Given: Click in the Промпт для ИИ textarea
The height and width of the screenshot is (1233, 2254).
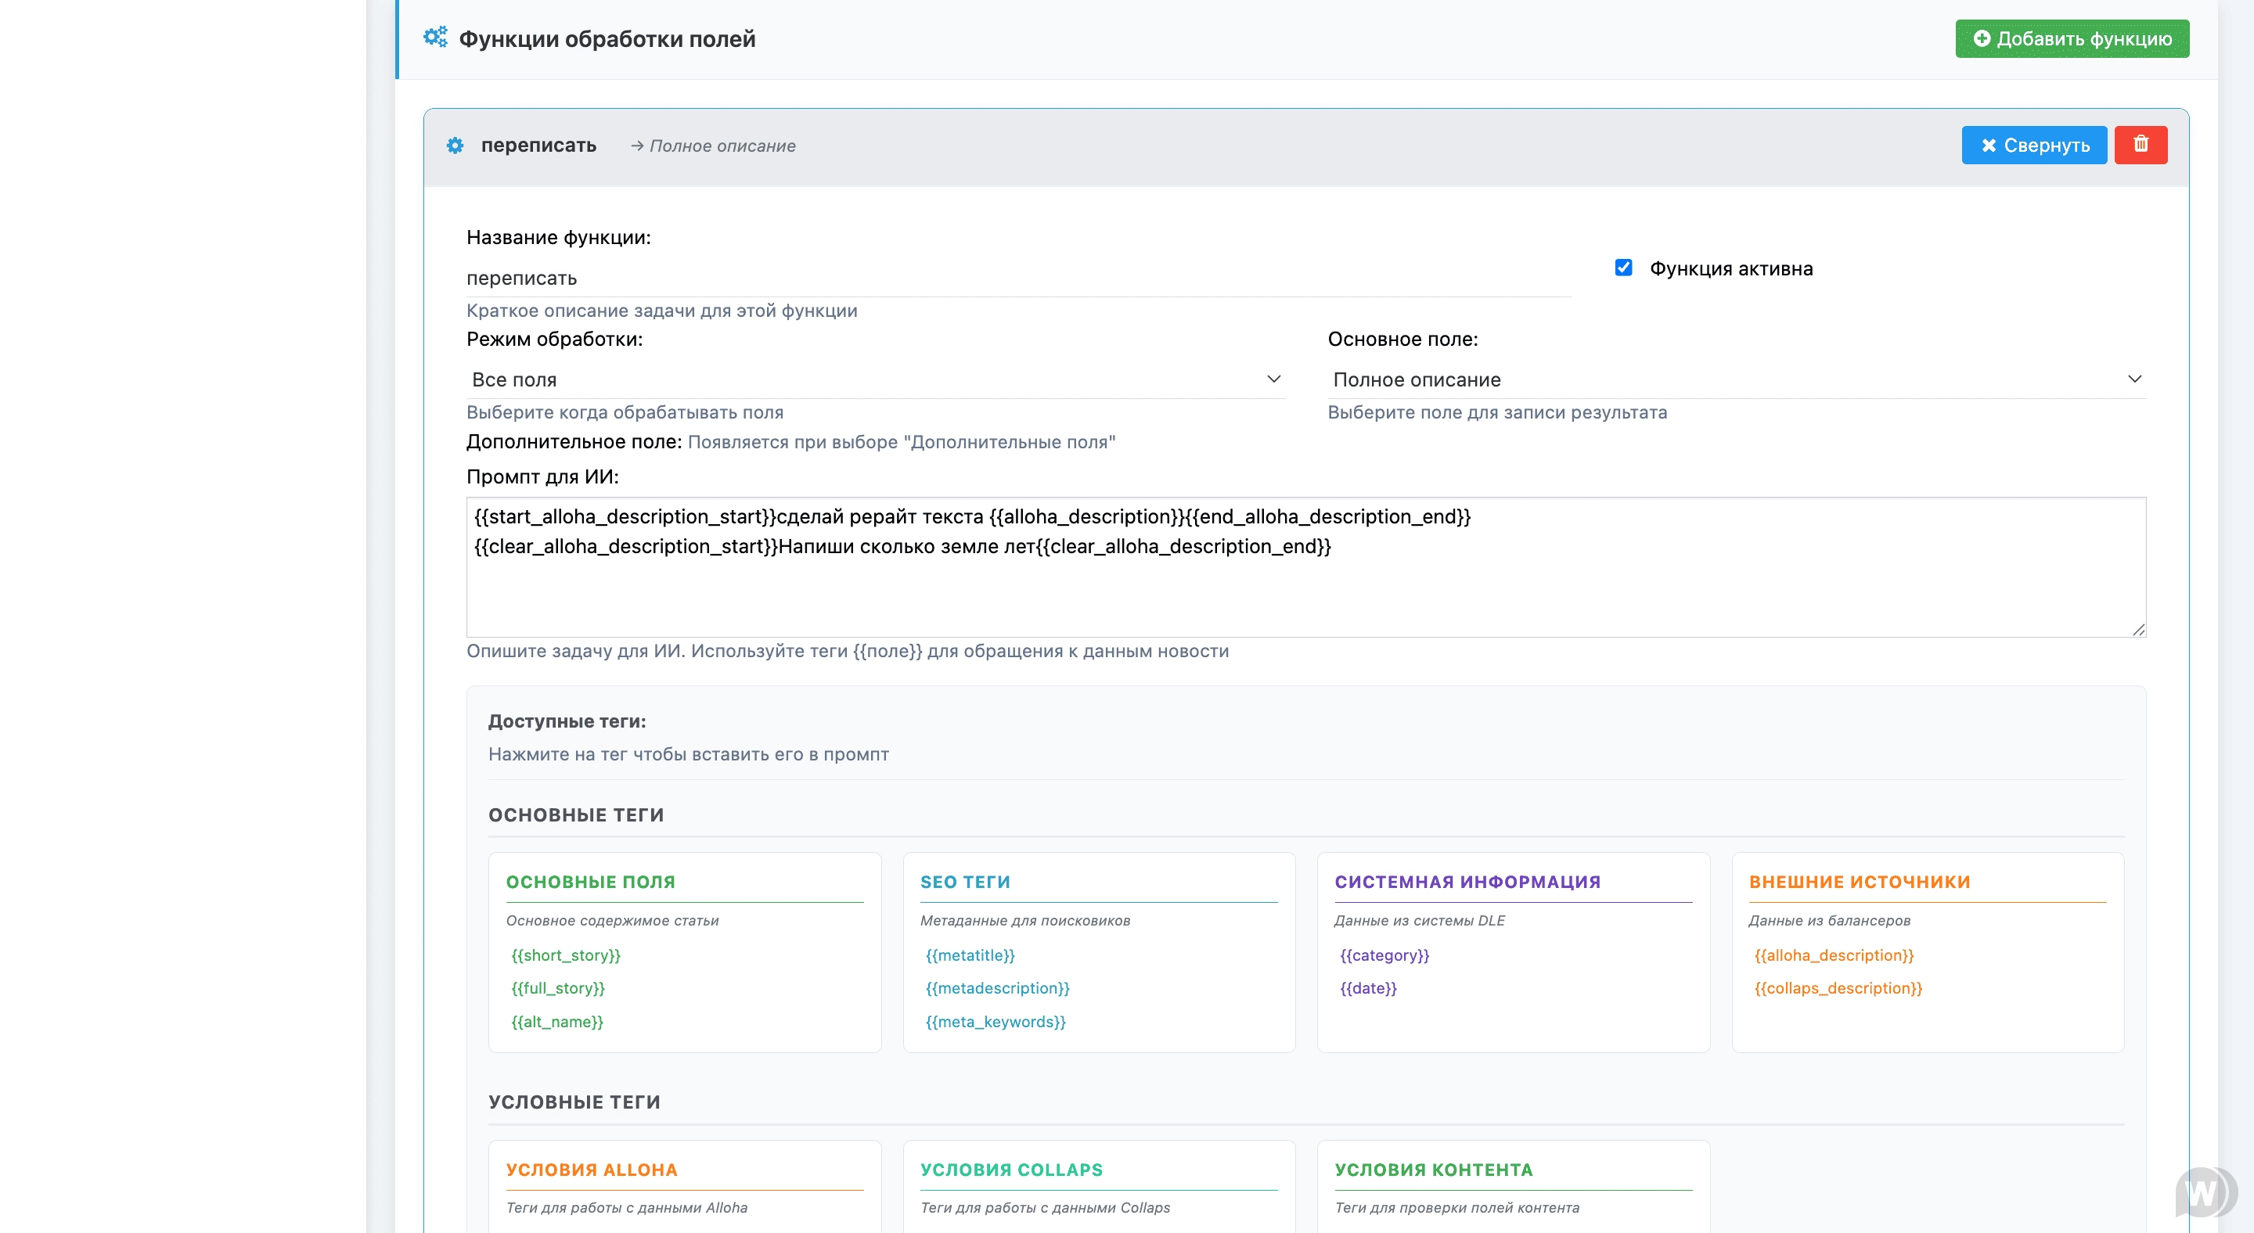Looking at the screenshot, I should 1304,586.
